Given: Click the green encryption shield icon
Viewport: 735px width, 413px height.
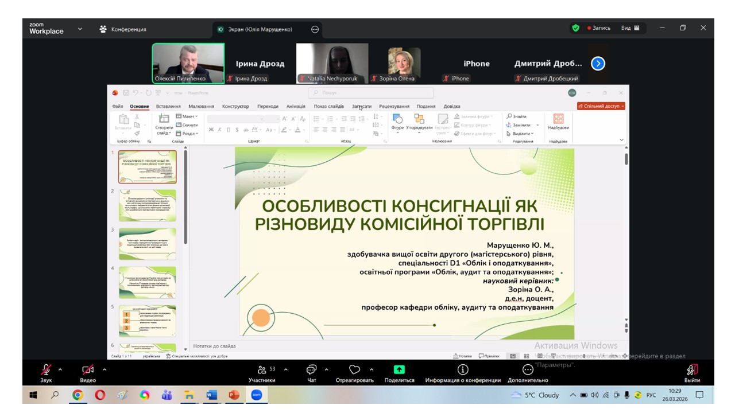Looking at the screenshot, I should point(575,28).
